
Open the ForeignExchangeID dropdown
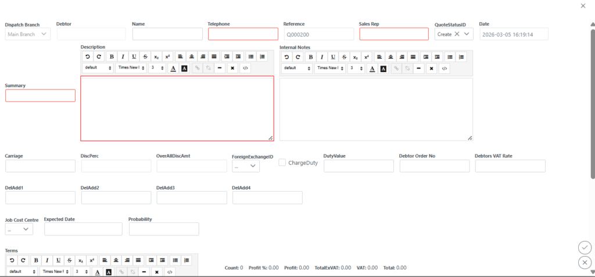click(246, 166)
